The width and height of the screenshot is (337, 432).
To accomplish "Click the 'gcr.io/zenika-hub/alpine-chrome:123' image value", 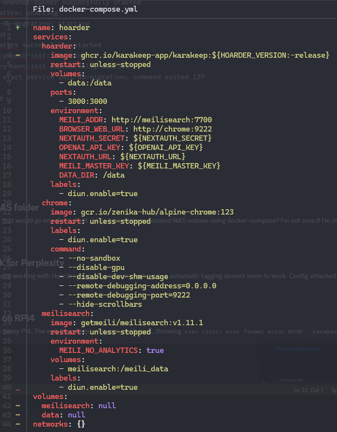I will coord(157,212).
